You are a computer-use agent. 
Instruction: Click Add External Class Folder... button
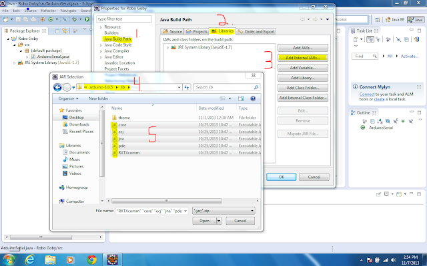[x=302, y=98]
